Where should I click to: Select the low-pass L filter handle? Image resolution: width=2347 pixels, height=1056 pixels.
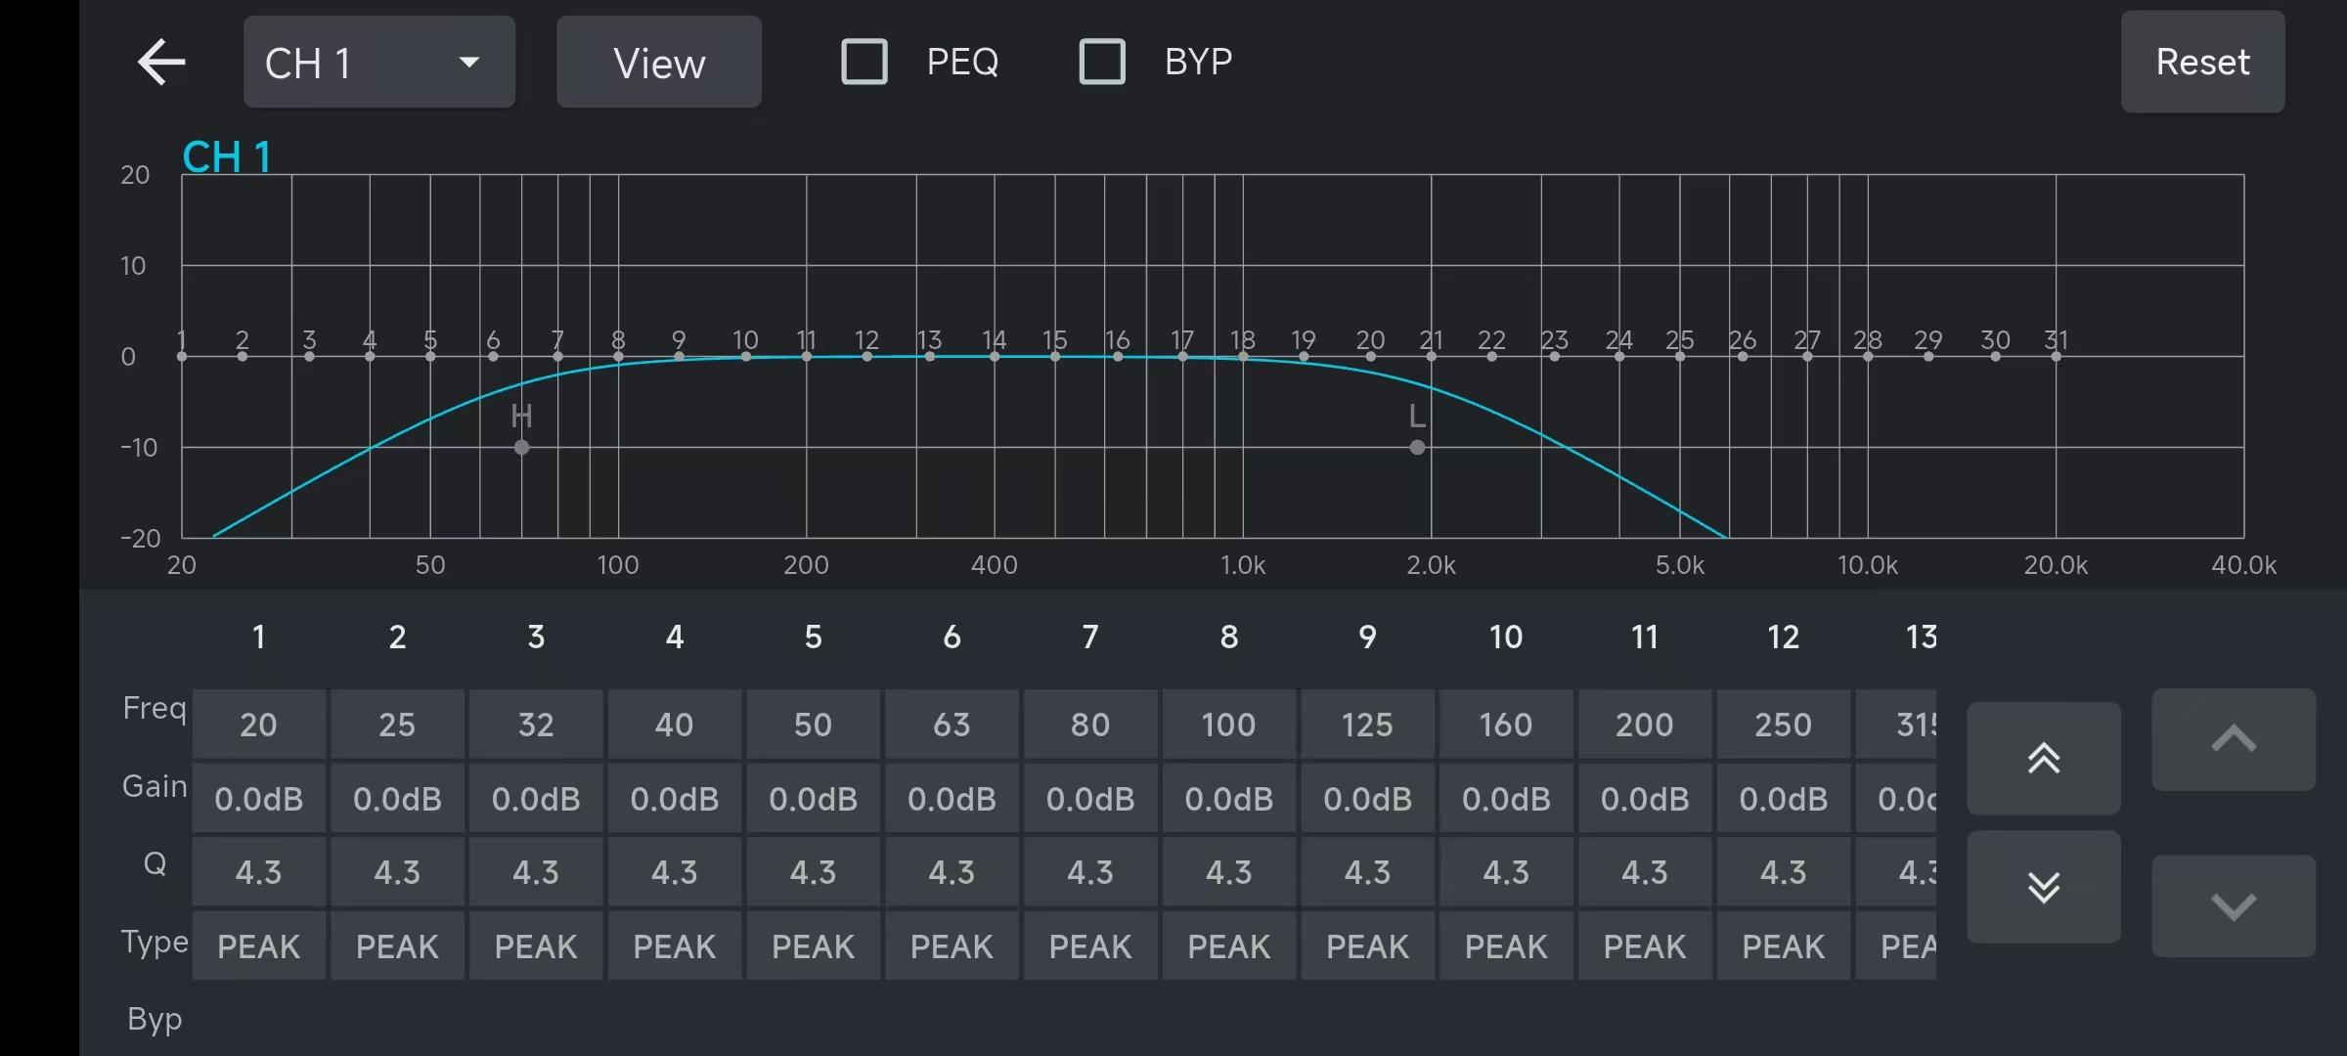pos(1417,447)
